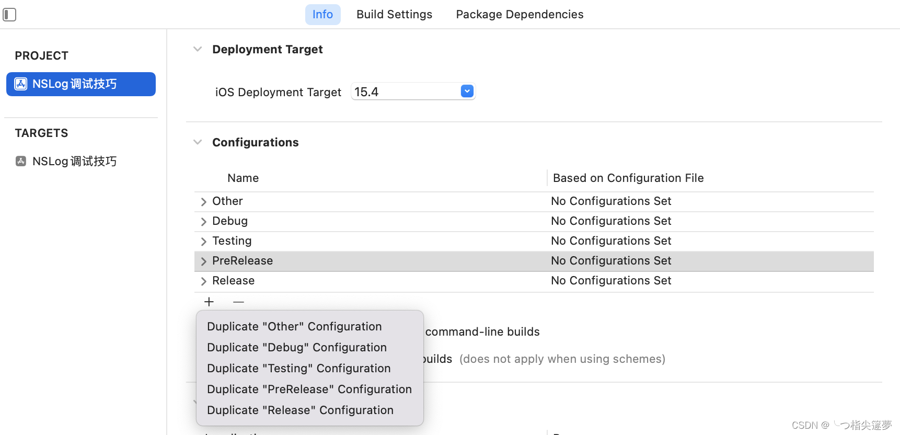Click the Name column header
The height and width of the screenshot is (435, 900).
click(x=243, y=178)
